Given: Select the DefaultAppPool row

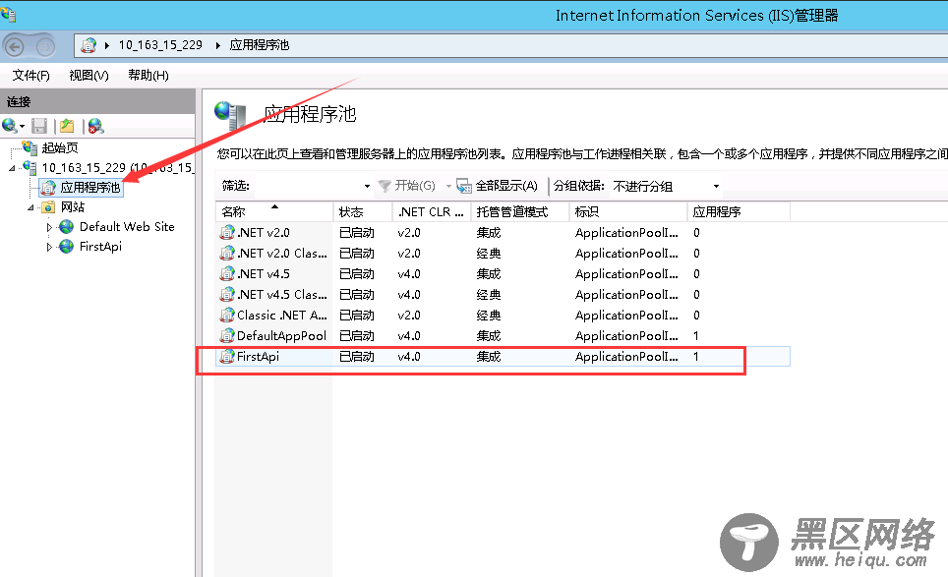Looking at the screenshot, I should [x=504, y=335].
